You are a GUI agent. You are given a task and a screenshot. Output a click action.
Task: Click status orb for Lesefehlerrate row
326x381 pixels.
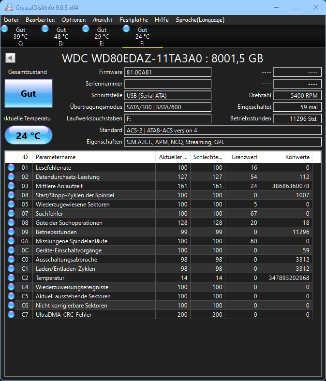pyautogui.click(x=11, y=167)
